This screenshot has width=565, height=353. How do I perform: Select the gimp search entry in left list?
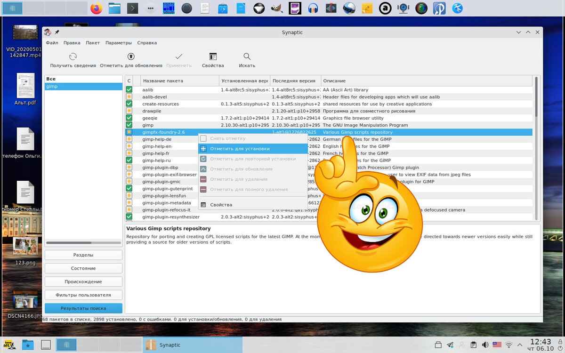point(83,87)
